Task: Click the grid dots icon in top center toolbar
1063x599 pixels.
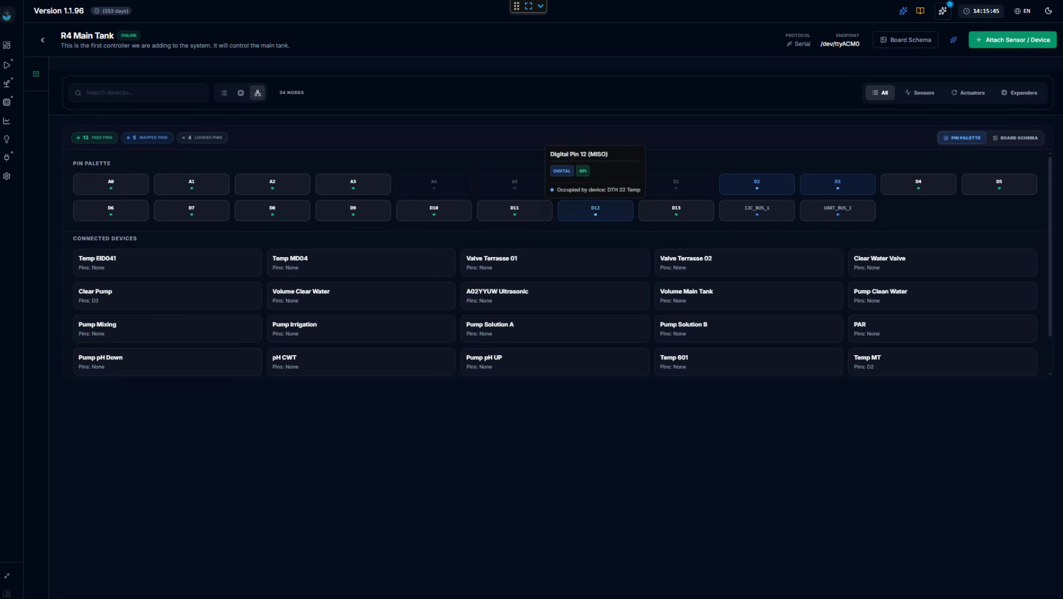Action: click(x=517, y=6)
